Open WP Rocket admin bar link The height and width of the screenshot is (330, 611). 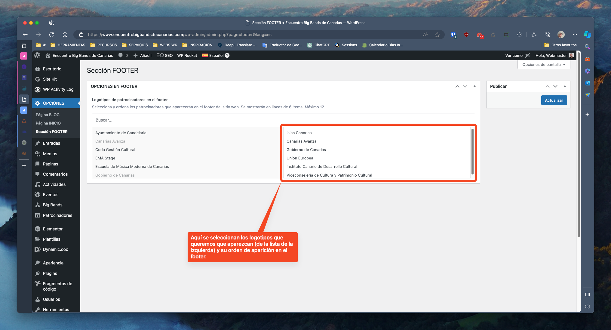click(187, 55)
